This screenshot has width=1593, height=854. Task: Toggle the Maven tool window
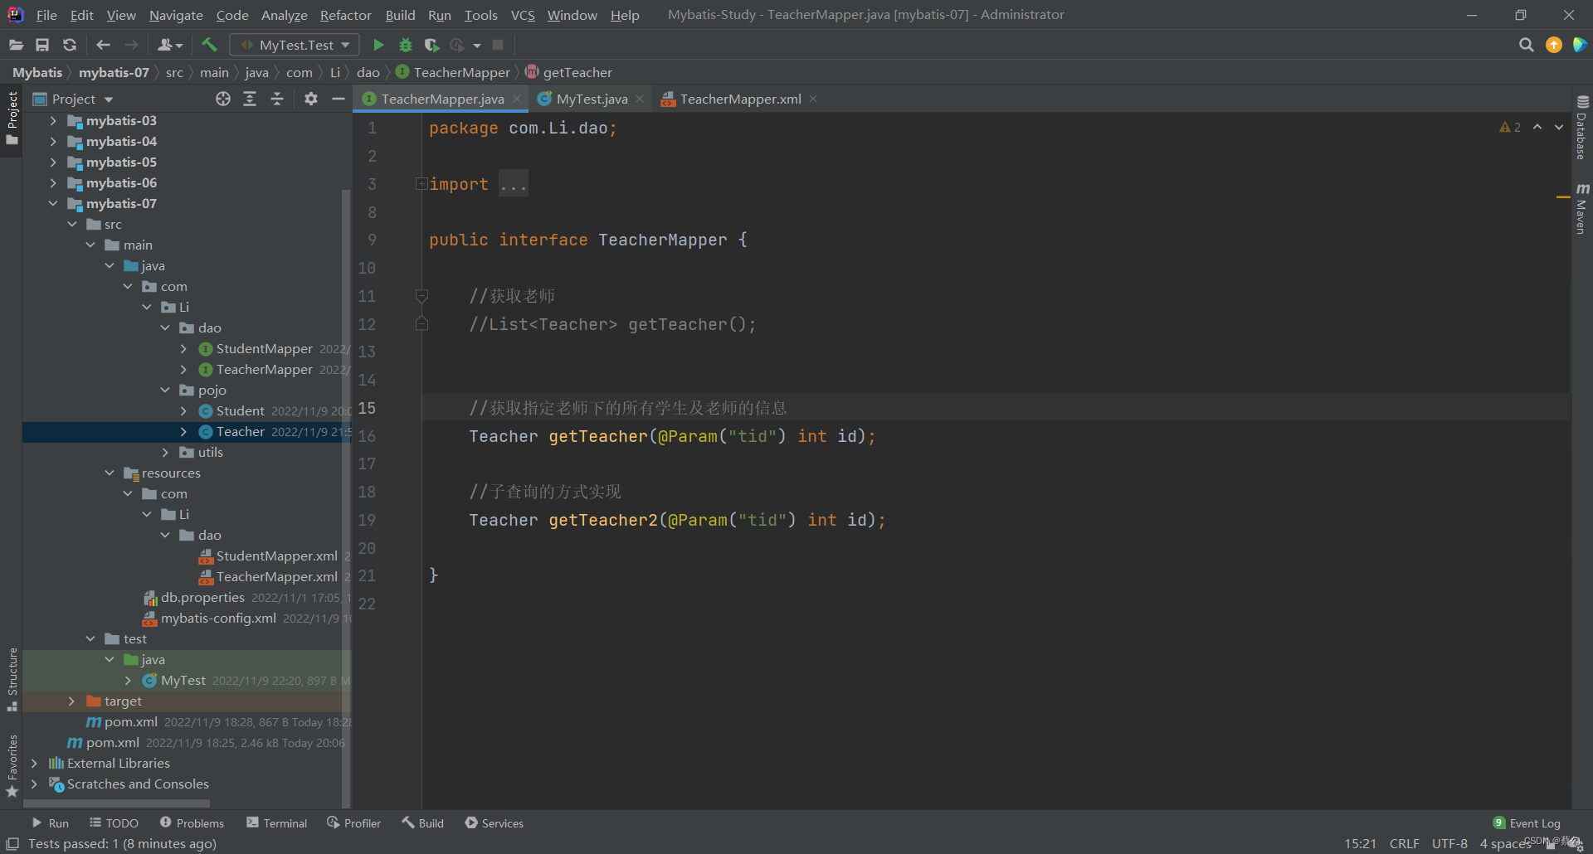point(1582,209)
